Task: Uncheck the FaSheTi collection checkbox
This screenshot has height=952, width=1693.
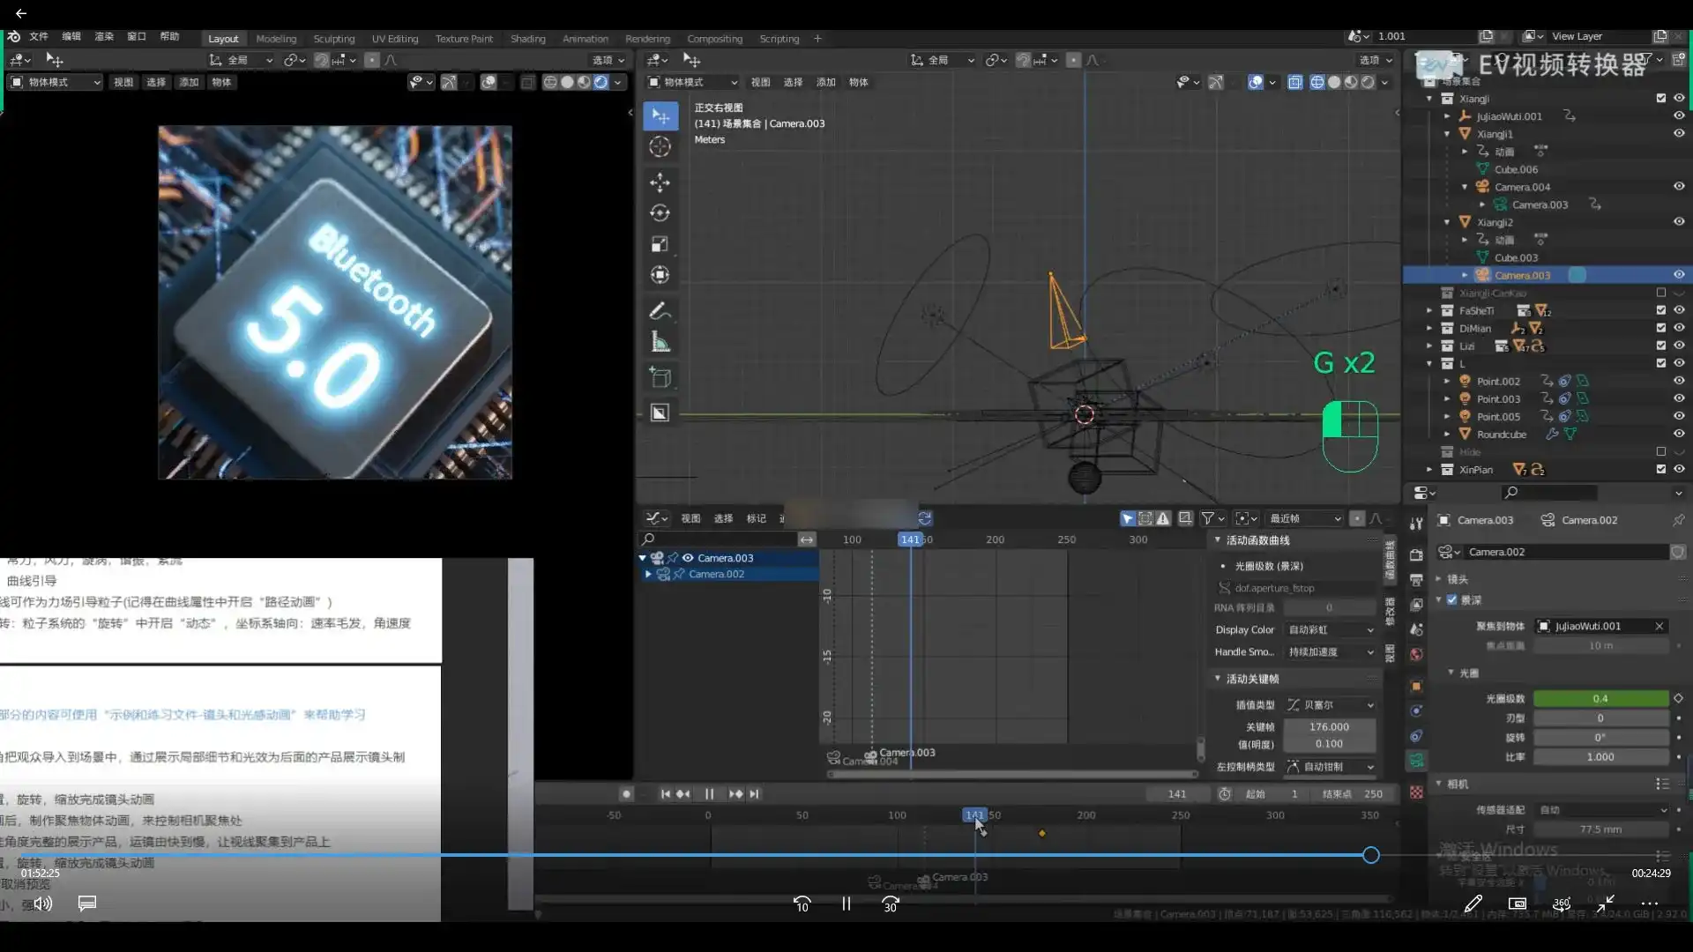Action: (1661, 310)
